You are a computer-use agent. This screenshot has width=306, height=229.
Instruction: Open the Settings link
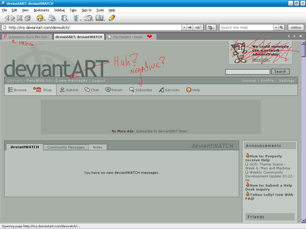coord(287,81)
